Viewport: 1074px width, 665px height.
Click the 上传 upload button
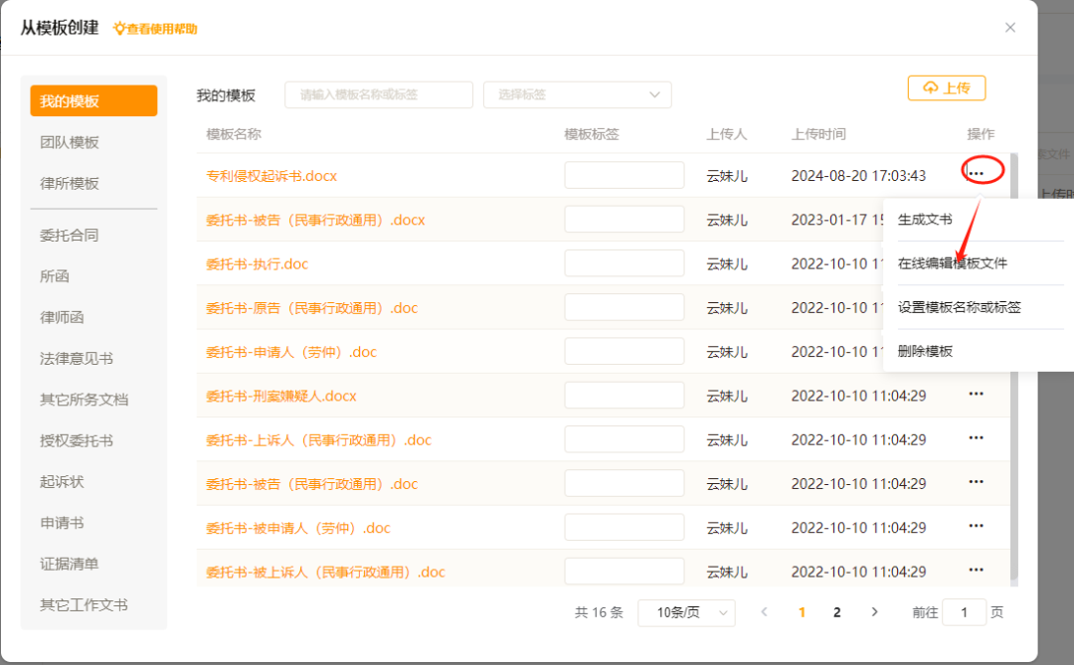point(946,88)
